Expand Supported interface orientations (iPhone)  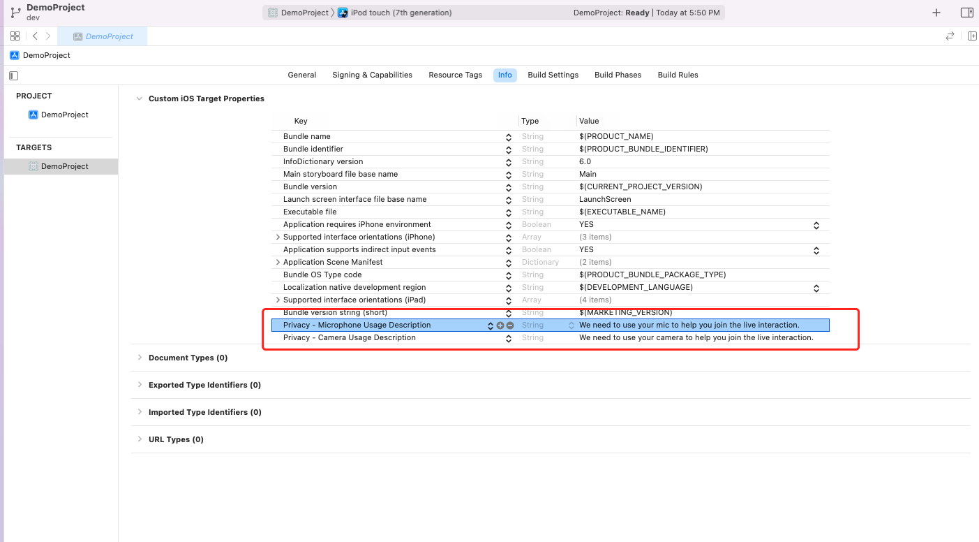(278, 237)
